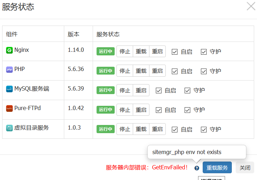Stop the Nginx service
Image resolution: width=257 pixels, height=180 pixels.
125,51
